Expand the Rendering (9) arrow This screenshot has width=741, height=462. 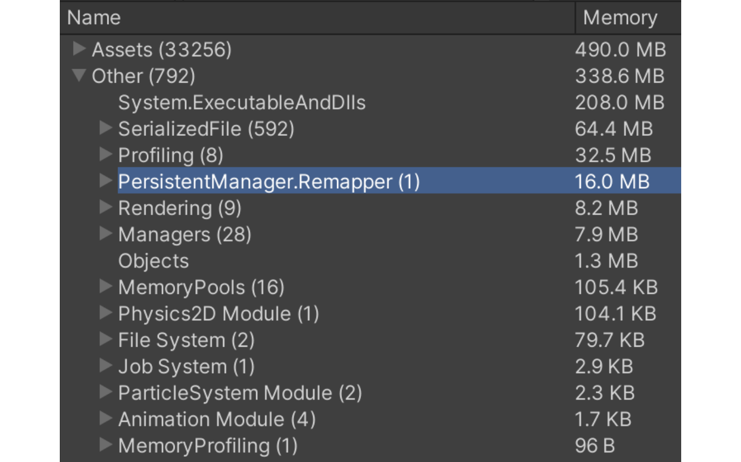pyautogui.click(x=105, y=207)
